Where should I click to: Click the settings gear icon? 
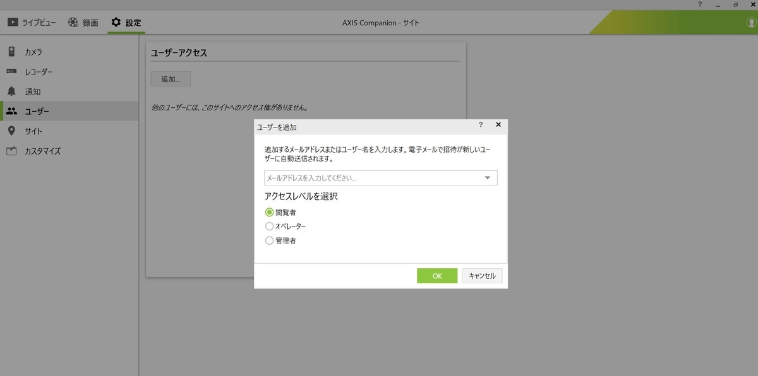point(116,22)
